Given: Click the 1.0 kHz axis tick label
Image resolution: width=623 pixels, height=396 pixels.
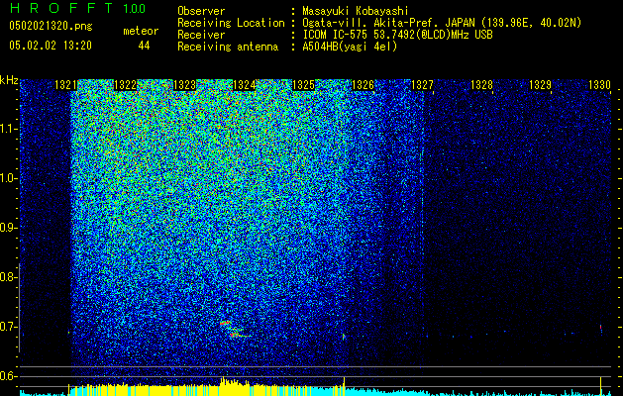Looking at the screenshot, I should coord(8,178).
